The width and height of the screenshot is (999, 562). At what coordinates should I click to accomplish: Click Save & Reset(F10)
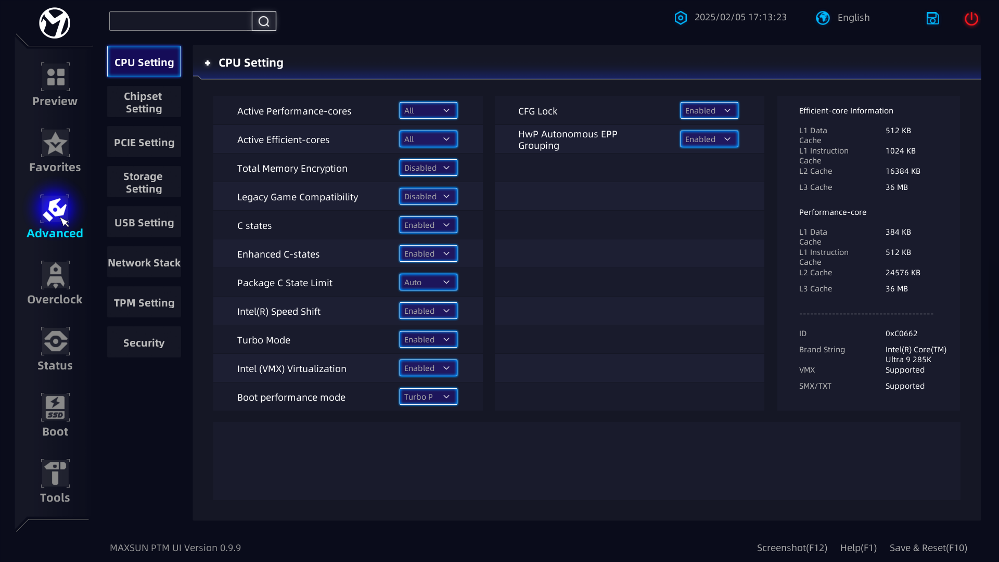click(928, 548)
